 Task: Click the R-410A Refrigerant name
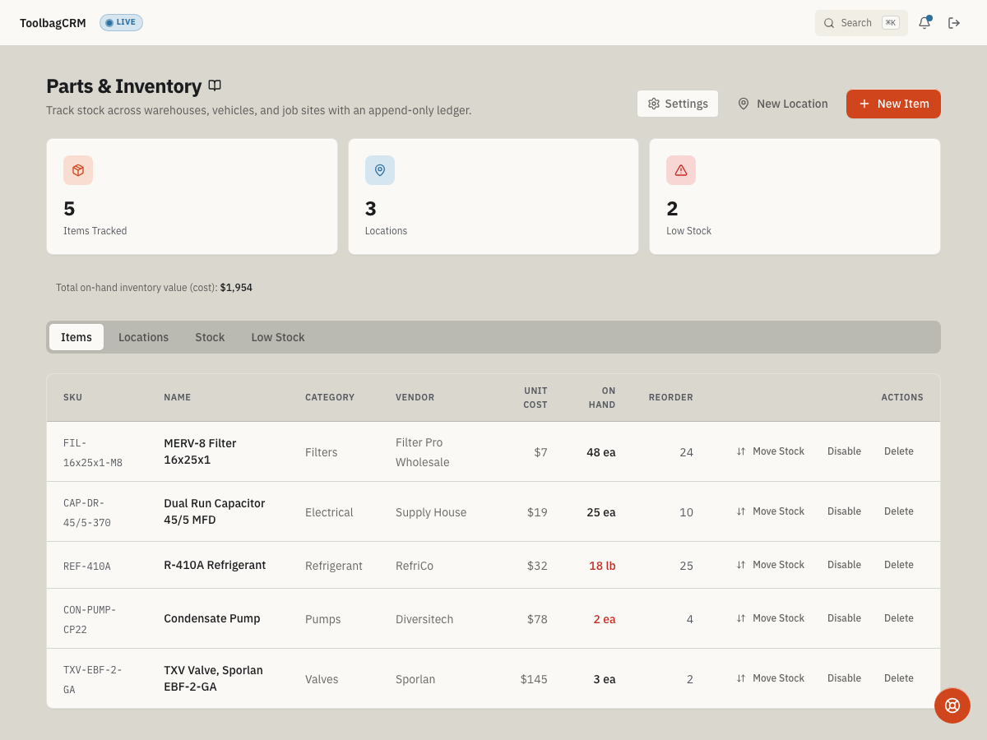pos(215,565)
